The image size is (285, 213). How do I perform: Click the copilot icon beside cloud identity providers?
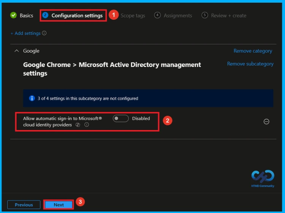(x=78, y=125)
